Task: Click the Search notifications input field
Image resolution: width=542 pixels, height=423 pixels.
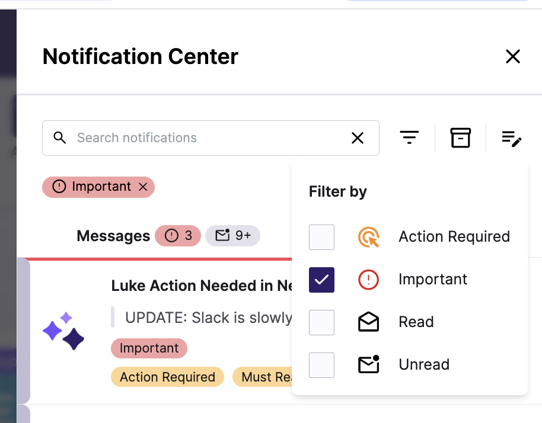Action: click(x=211, y=138)
